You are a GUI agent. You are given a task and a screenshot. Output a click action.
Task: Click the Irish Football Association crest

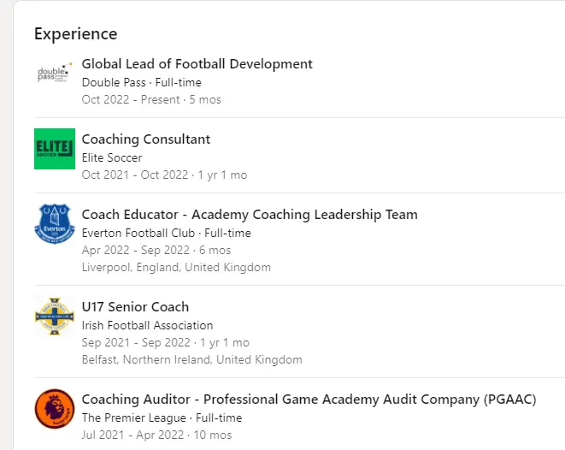55,317
